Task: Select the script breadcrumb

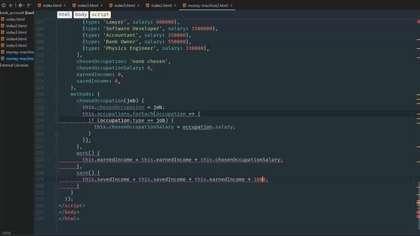Action: [100, 14]
